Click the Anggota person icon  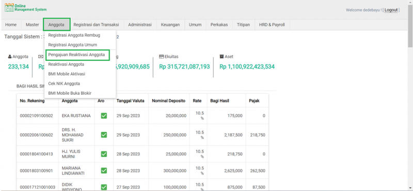click(x=10, y=57)
